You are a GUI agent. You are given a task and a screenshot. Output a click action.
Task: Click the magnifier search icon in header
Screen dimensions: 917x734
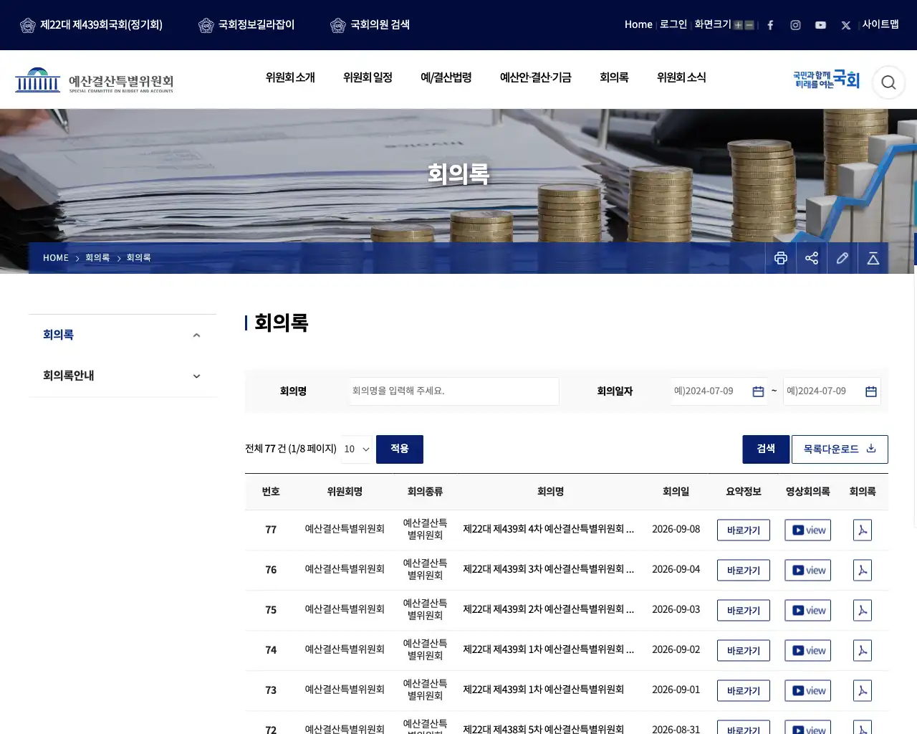click(888, 82)
